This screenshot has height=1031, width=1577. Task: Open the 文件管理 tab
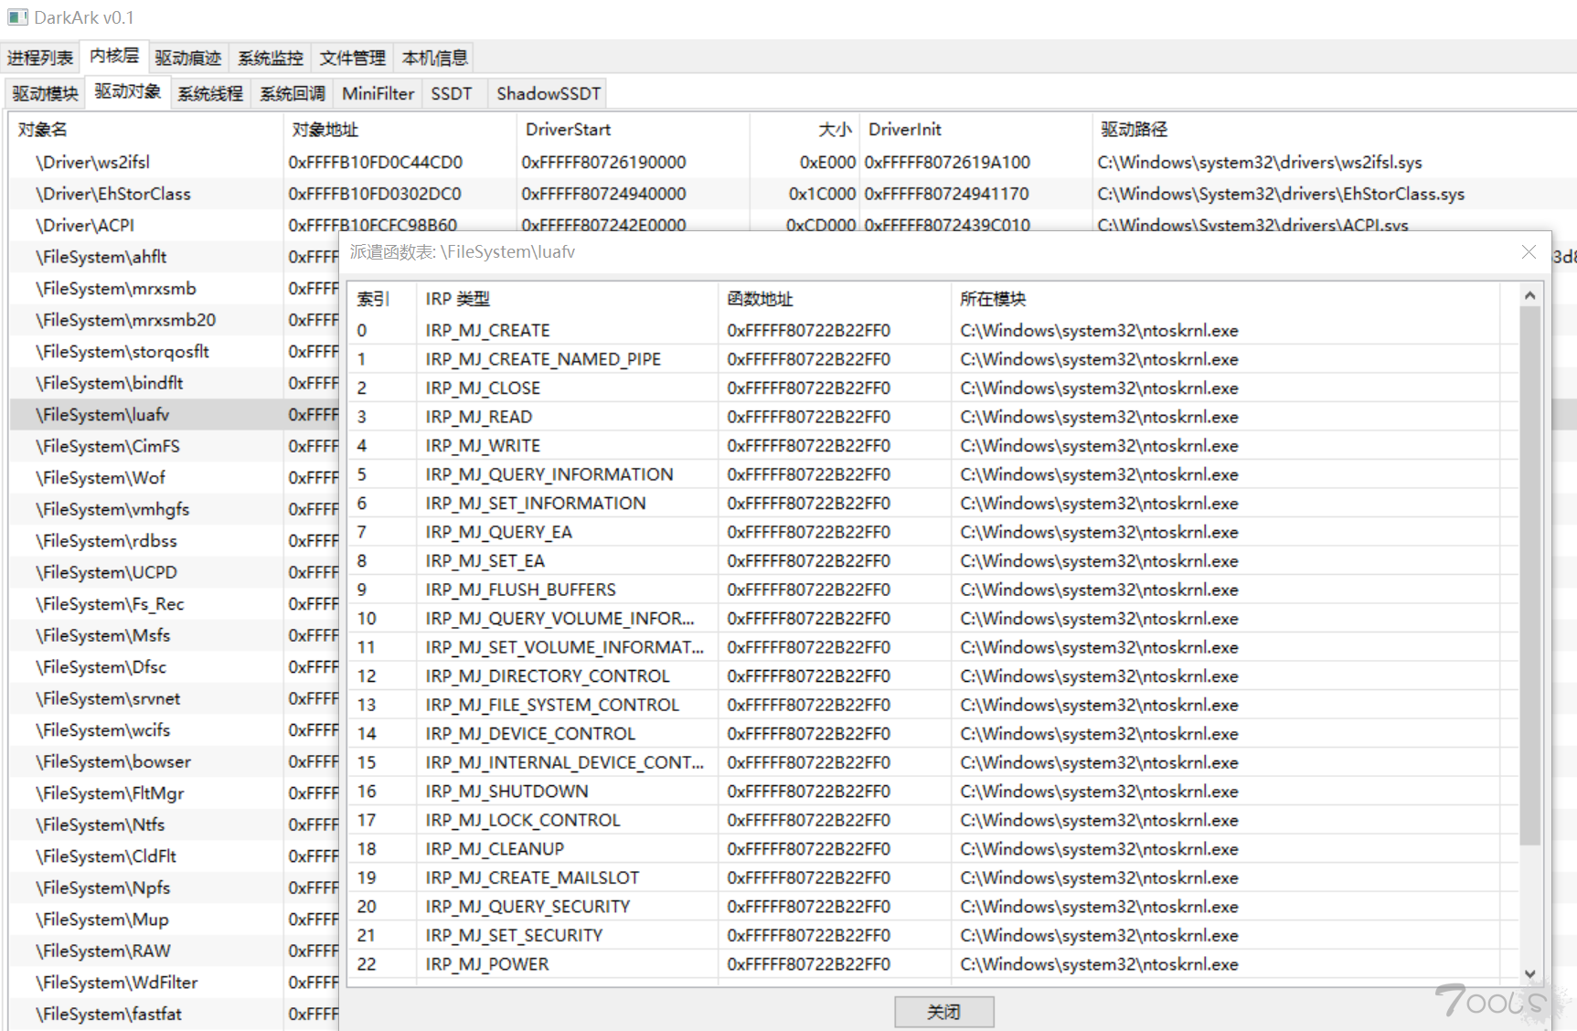pos(351,57)
